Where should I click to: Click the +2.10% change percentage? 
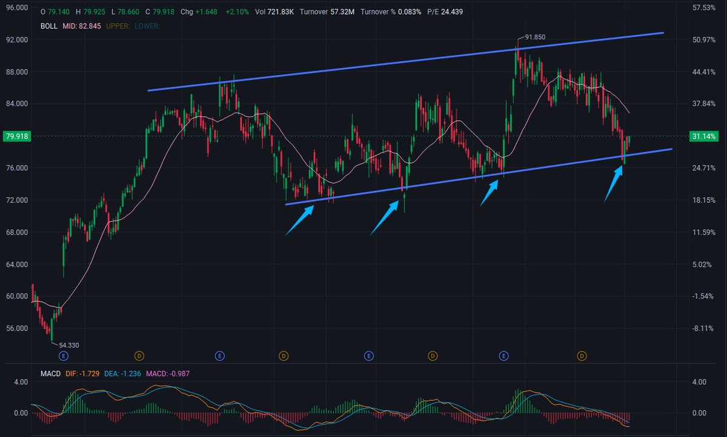point(238,12)
